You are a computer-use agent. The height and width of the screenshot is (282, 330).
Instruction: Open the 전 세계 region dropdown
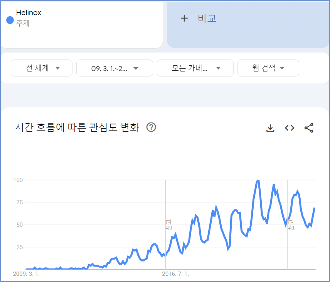42,68
